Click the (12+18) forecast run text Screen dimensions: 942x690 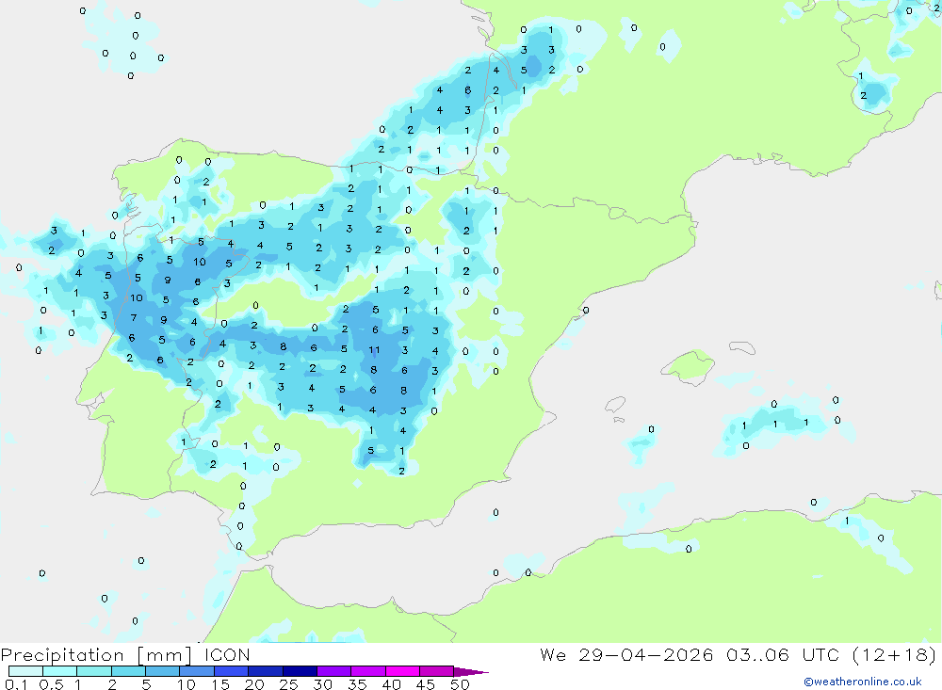(894, 655)
